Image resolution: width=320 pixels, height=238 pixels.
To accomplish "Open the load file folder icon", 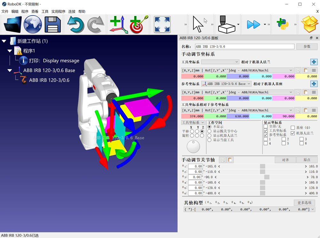I will pos(13,25).
